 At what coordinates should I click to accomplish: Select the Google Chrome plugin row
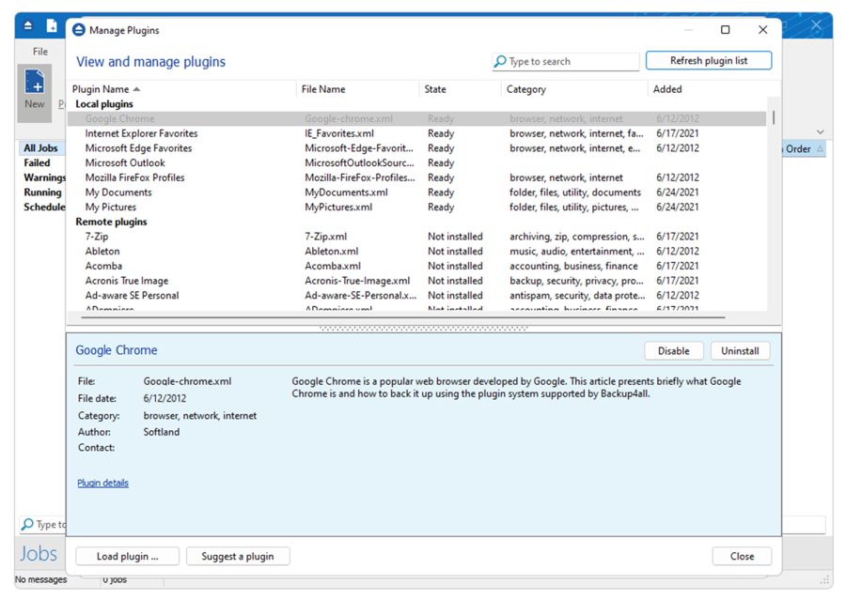click(416, 118)
